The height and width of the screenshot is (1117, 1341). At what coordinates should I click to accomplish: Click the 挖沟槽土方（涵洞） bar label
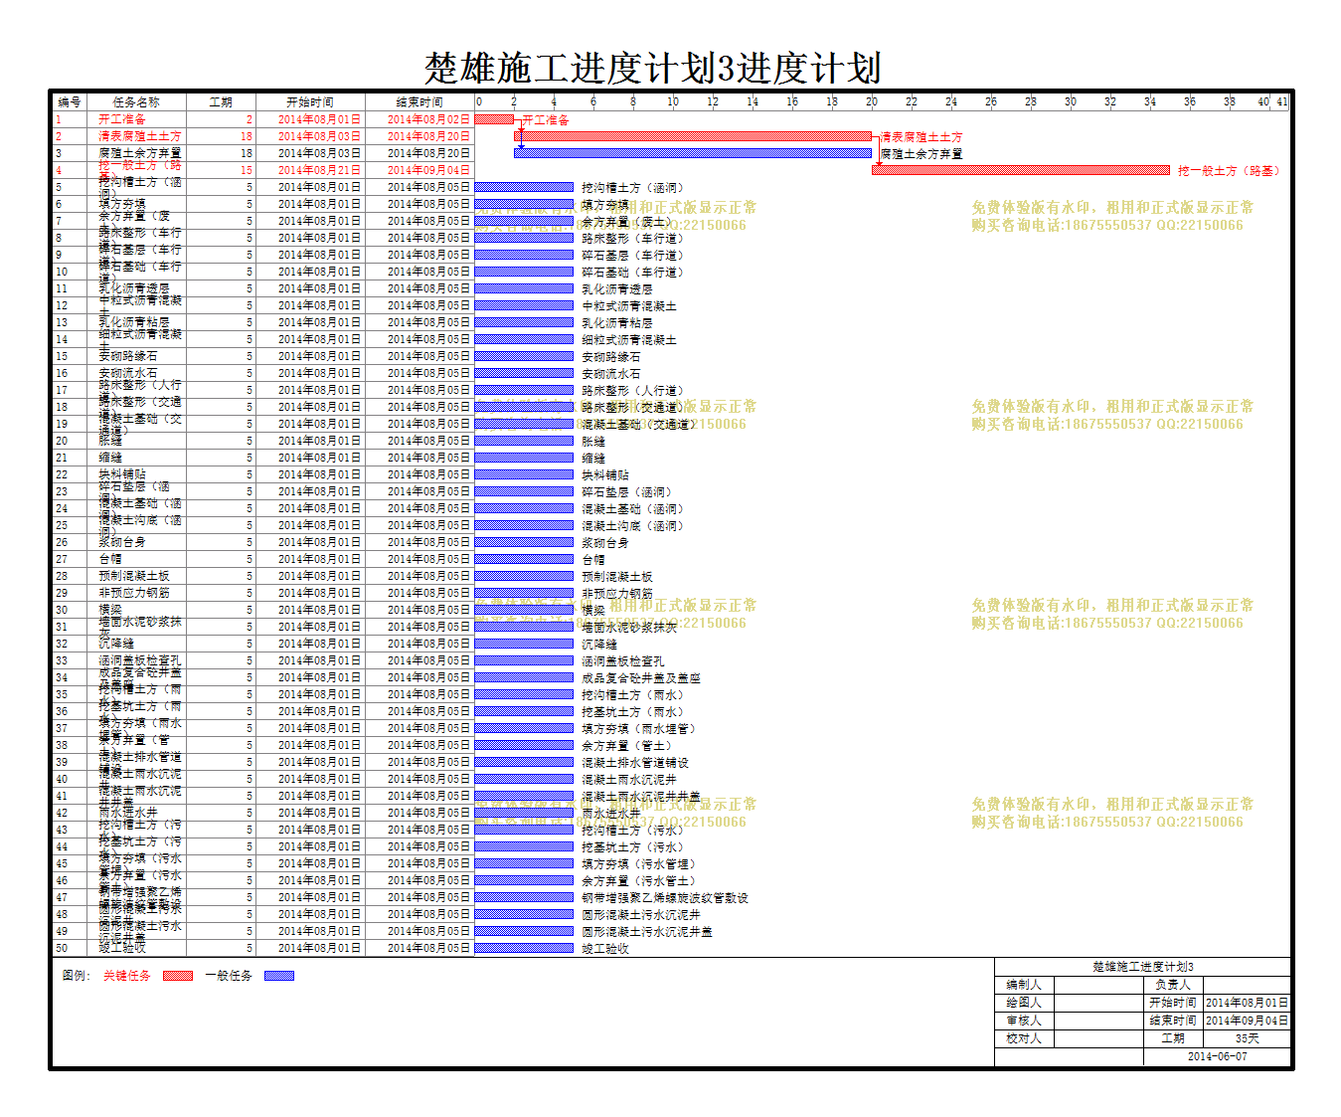[x=633, y=188]
